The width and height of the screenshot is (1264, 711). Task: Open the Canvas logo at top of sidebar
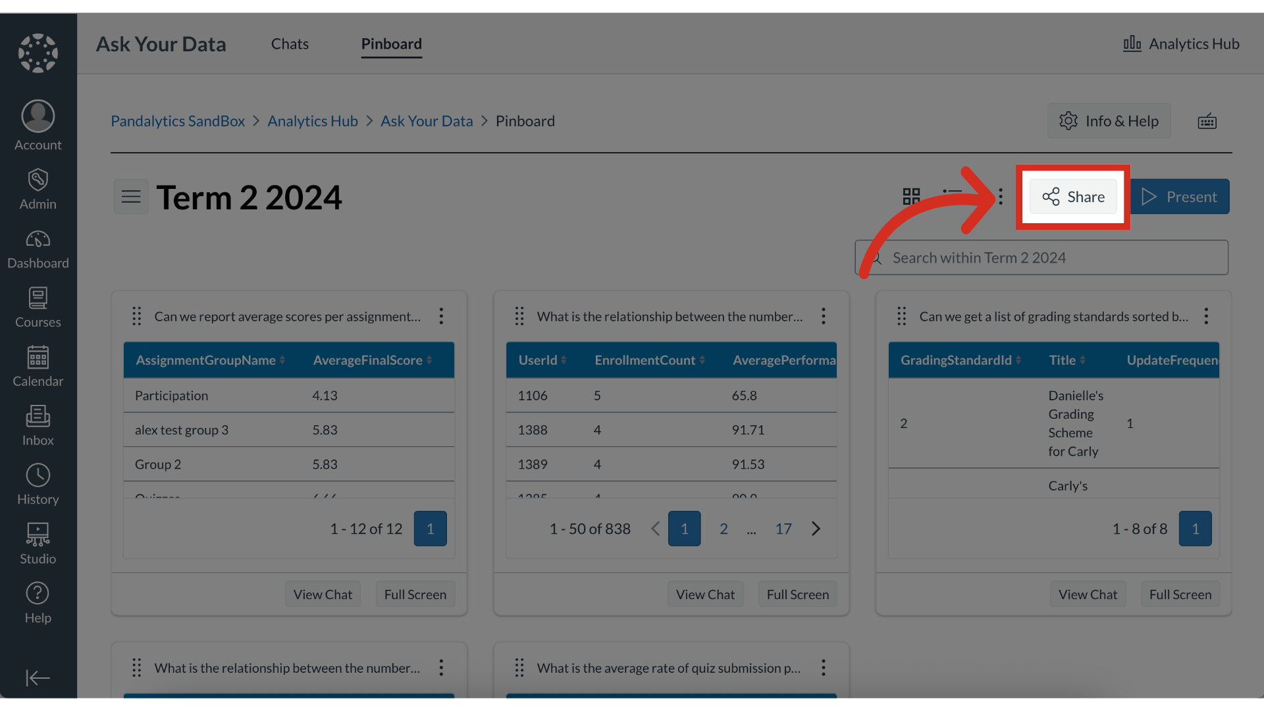point(38,53)
